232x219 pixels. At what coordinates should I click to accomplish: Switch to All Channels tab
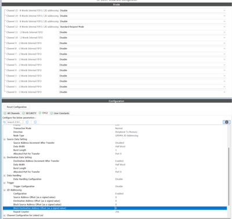tap(12, 113)
